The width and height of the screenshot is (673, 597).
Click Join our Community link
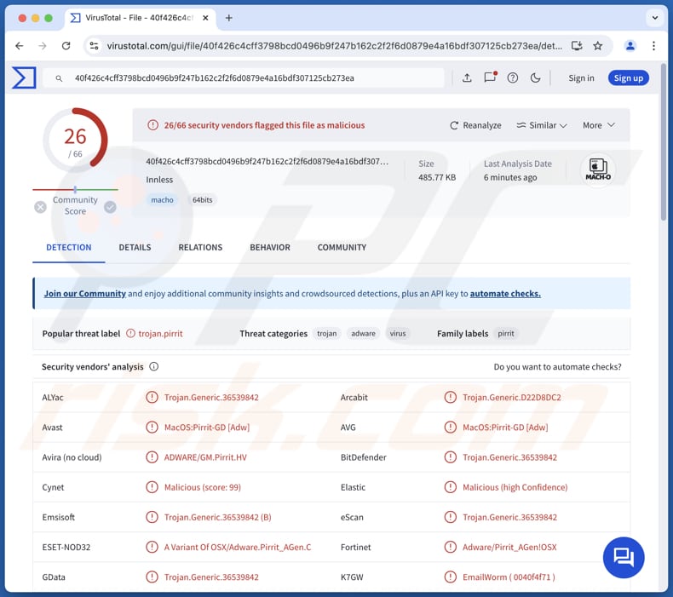tap(84, 294)
